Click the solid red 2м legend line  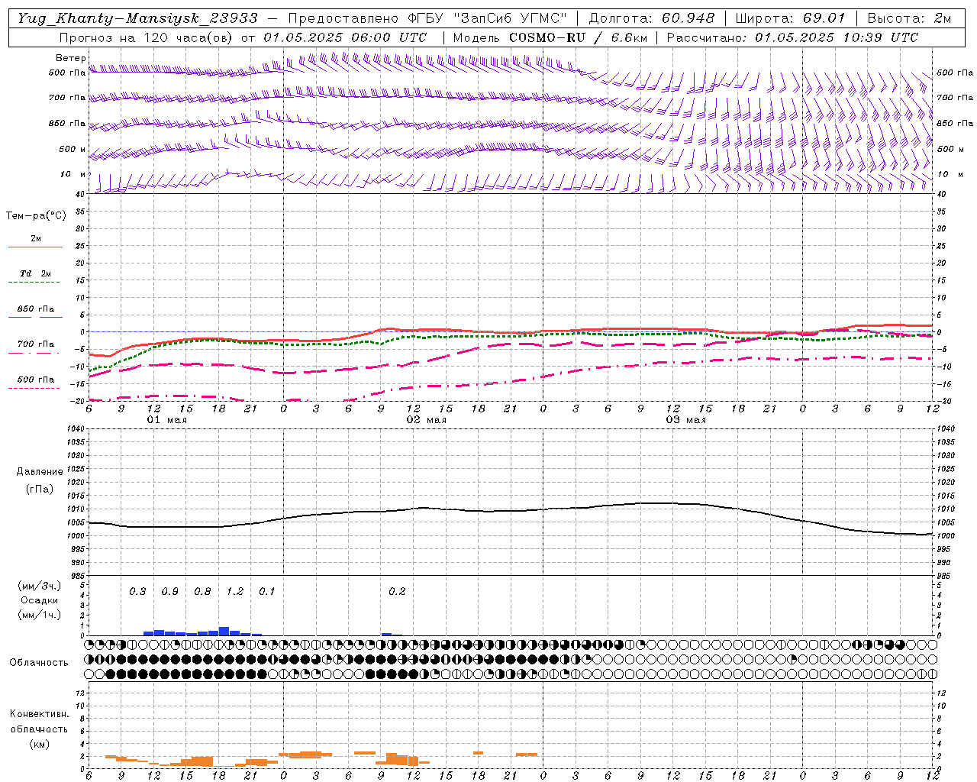pyautogui.click(x=35, y=247)
